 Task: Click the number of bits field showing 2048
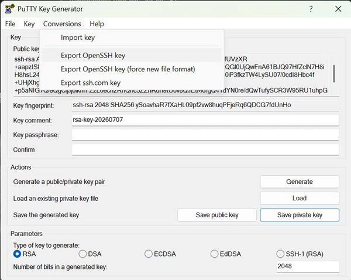pos(308,267)
